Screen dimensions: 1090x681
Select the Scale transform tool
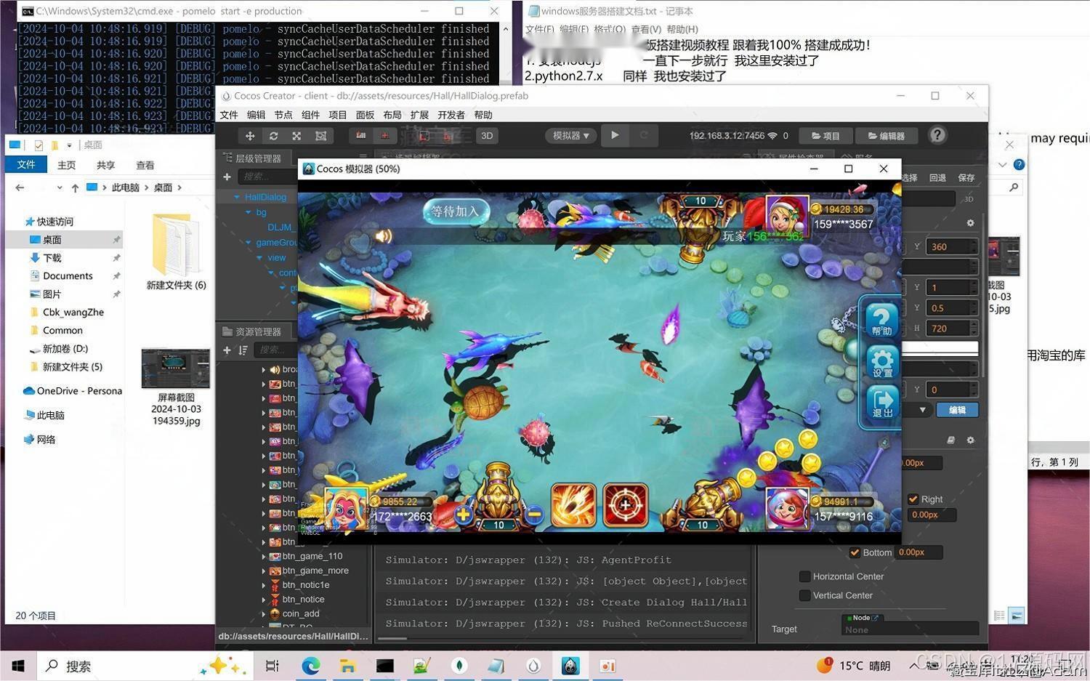296,135
